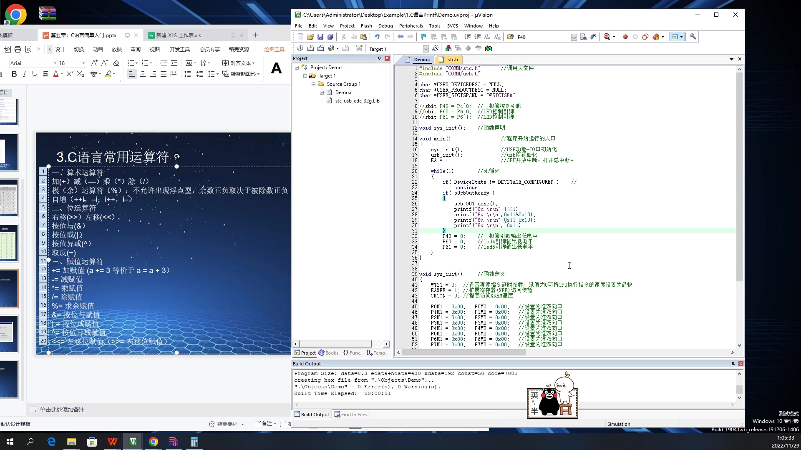Open Configuration wrench icon
801x450 pixels.
693,37
